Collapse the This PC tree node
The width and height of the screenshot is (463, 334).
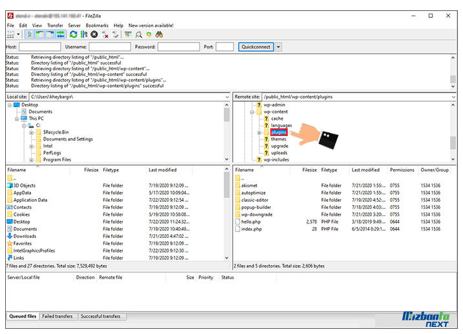17,119
